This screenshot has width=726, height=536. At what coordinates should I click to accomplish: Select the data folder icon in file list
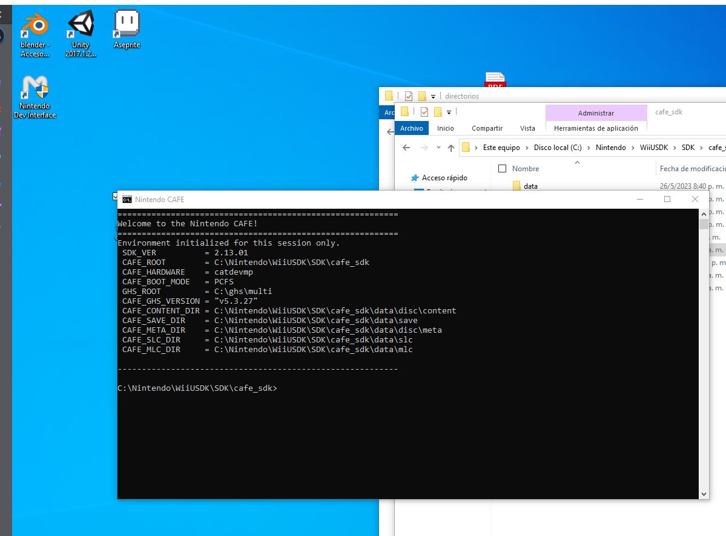click(516, 186)
